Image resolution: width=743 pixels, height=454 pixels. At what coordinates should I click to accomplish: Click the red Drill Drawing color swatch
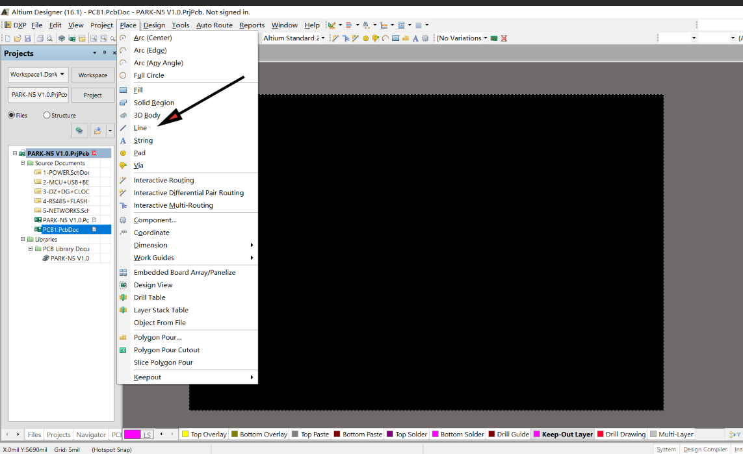point(601,434)
